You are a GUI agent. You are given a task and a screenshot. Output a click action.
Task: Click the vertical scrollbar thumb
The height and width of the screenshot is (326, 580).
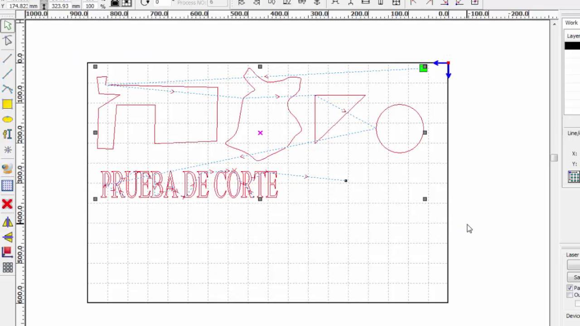point(554,158)
